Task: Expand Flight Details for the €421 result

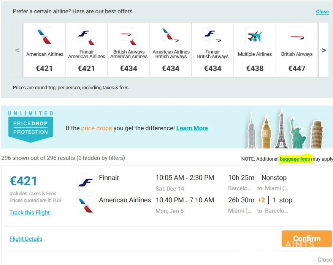Action: pyautogui.click(x=26, y=239)
